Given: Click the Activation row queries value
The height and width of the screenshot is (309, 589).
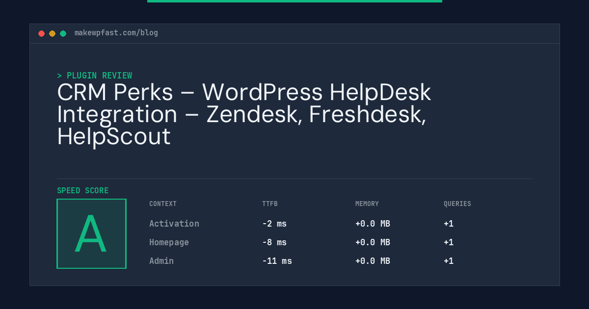Looking at the screenshot, I should point(449,224).
